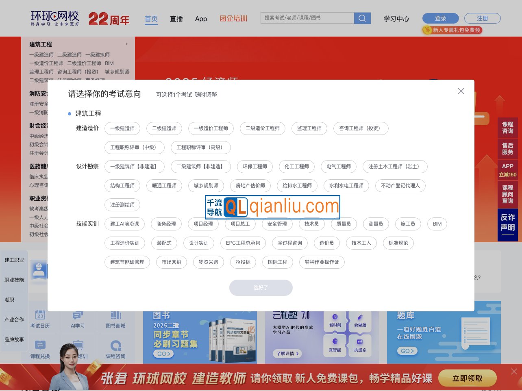Open the APP 立减150 side tab
This screenshot has width=522, height=391.
point(507,170)
